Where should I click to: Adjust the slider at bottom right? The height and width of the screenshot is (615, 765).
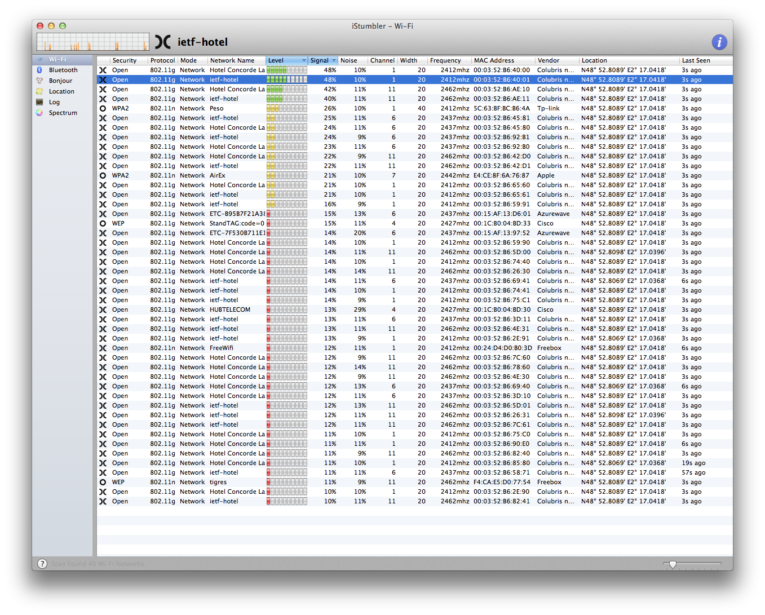click(673, 564)
